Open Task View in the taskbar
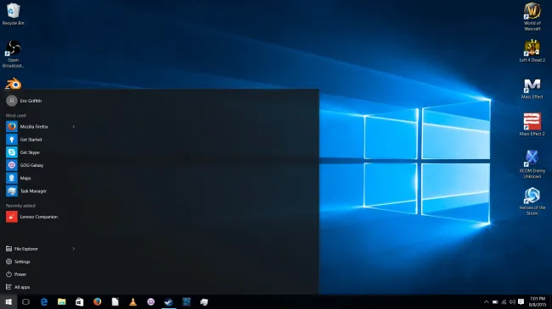Image resolution: width=552 pixels, height=309 pixels. 25,302
